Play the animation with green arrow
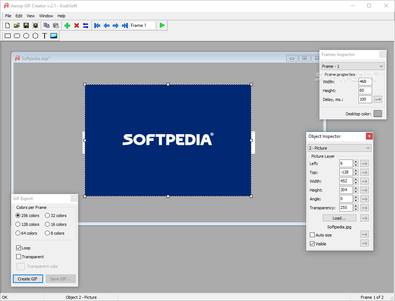Viewport: 395px width, 301px height. point(162,25)
